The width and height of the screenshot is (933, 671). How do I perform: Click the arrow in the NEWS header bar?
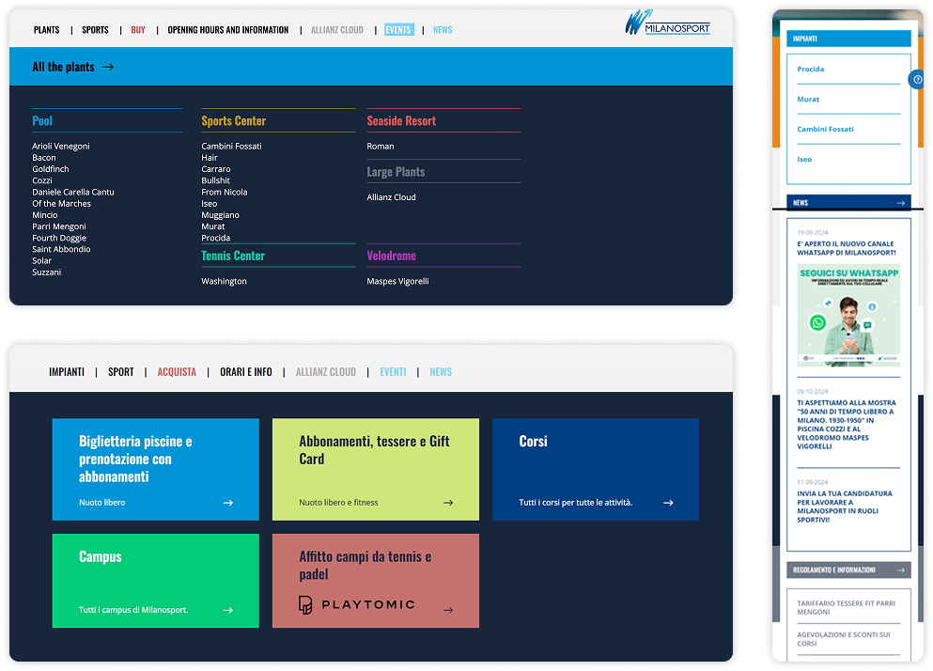[900, 201]
